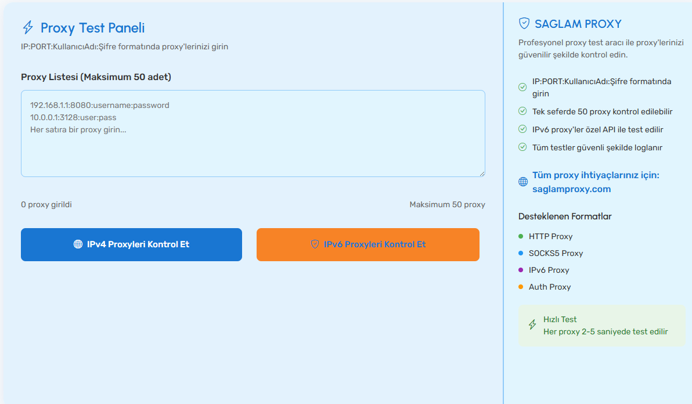Click the globe icon inside the IPv4 button
The width and height of the screenshot is (692, 404).
[x=78, y=244]
